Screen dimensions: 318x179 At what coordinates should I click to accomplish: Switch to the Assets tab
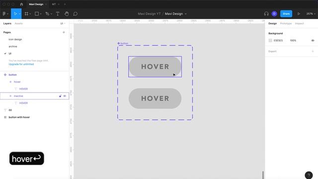tap(19, 23)
